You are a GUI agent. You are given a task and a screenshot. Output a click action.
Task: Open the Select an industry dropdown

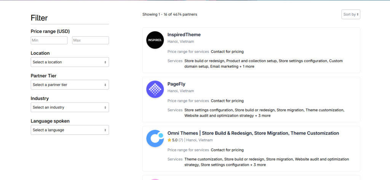pos(70,107)
